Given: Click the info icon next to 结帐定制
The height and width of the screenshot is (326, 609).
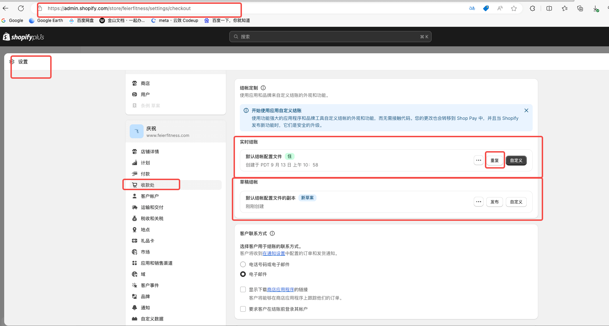Looking at the screenshot, I should (x=263, y=88).
